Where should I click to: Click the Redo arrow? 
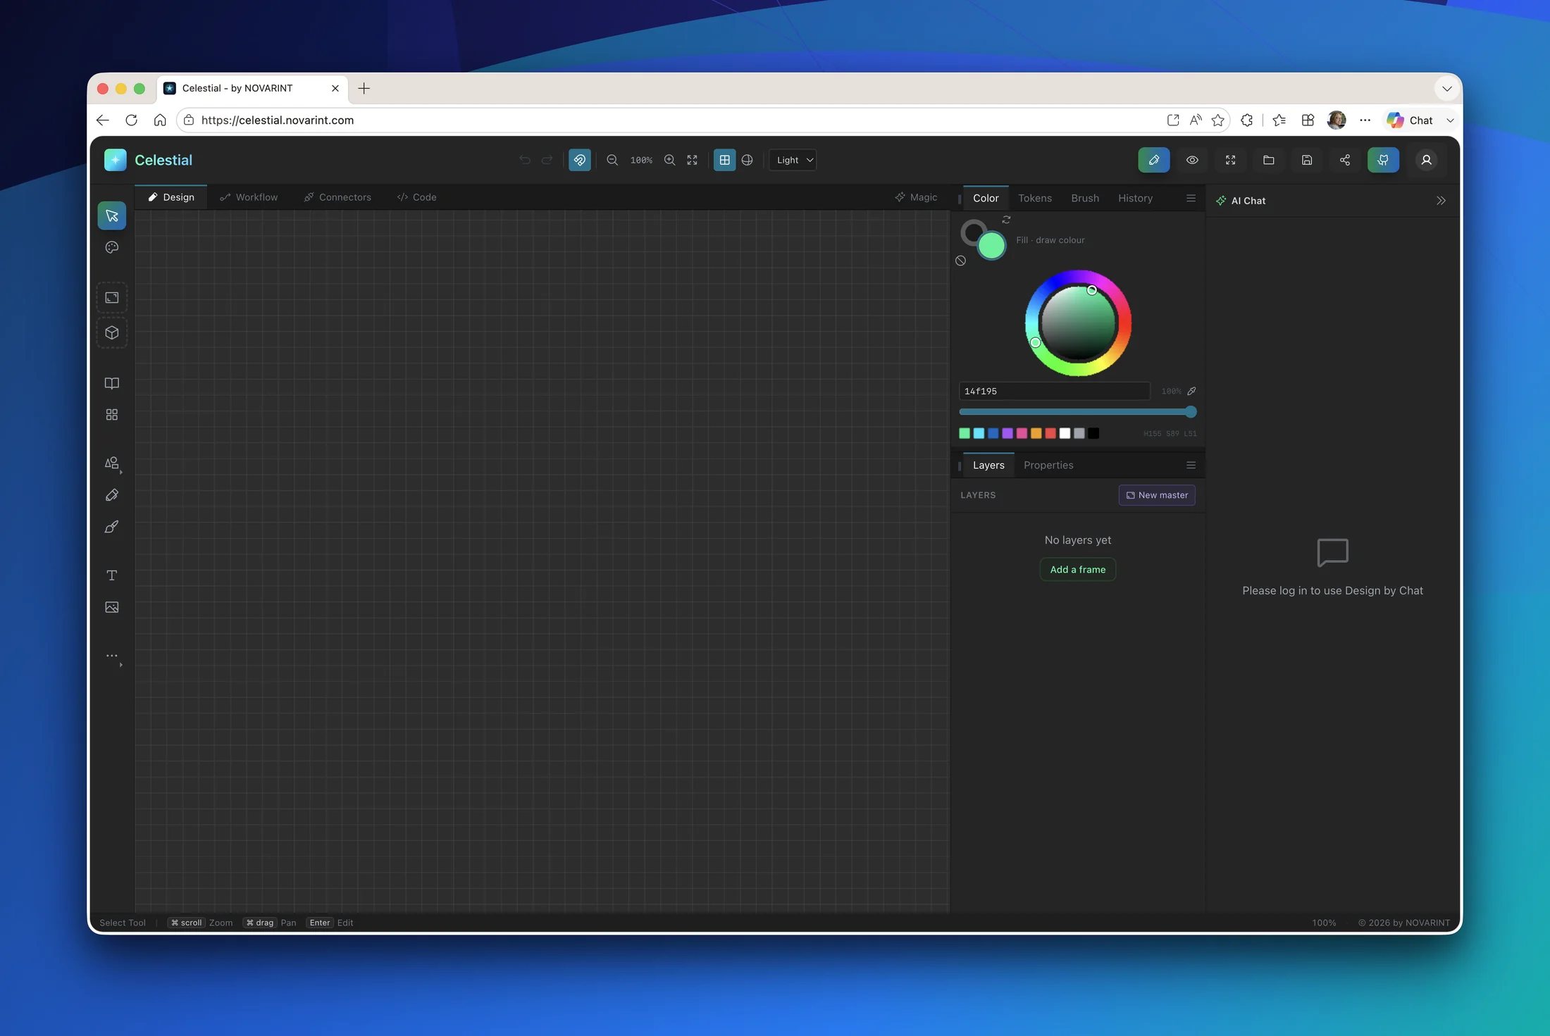coord(547,160)
